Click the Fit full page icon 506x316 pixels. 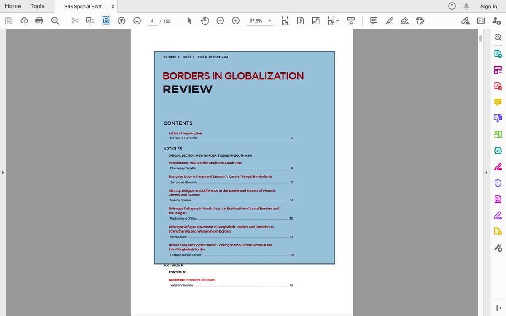[300, 21]
